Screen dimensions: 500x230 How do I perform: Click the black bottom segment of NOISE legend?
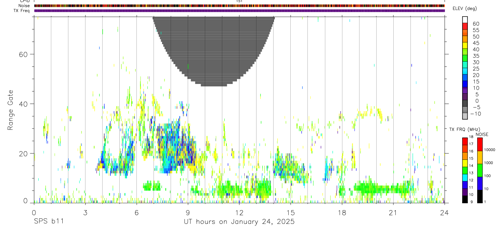480,196
